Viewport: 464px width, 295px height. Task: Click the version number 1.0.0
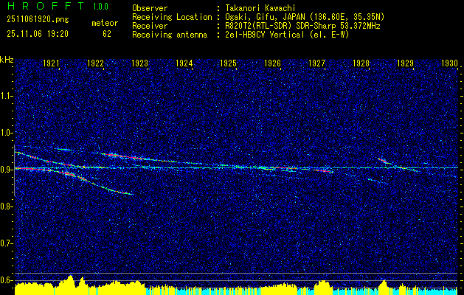[100, 6]
